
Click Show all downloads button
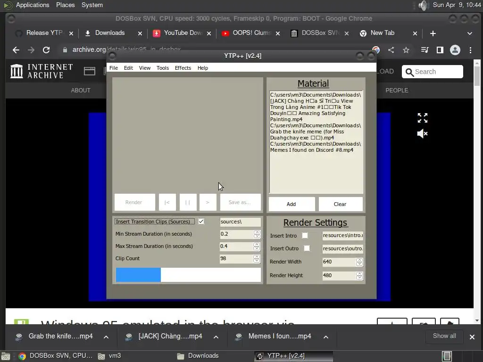tap(444, 336)
